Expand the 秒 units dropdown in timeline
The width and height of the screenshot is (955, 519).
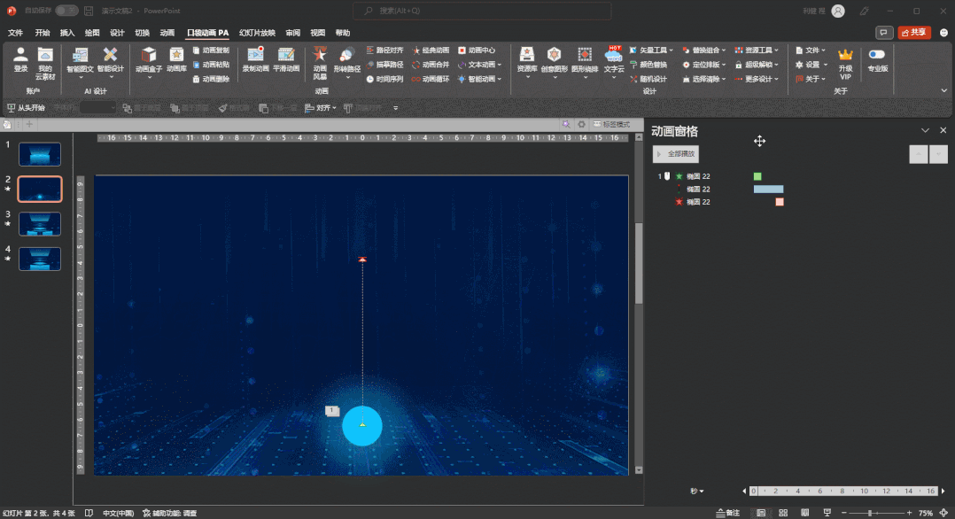[697, 491]
